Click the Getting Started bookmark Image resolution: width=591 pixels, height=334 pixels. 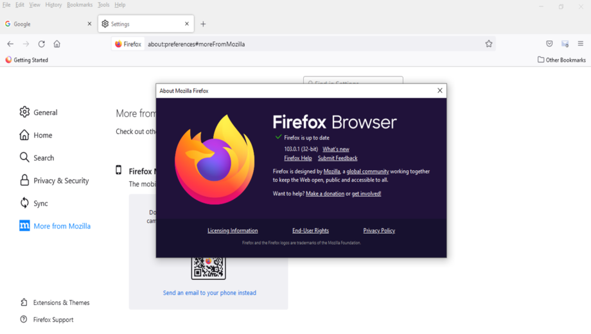tap(27, 60)
